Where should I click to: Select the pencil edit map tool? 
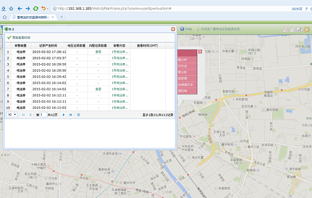[300, 29]
